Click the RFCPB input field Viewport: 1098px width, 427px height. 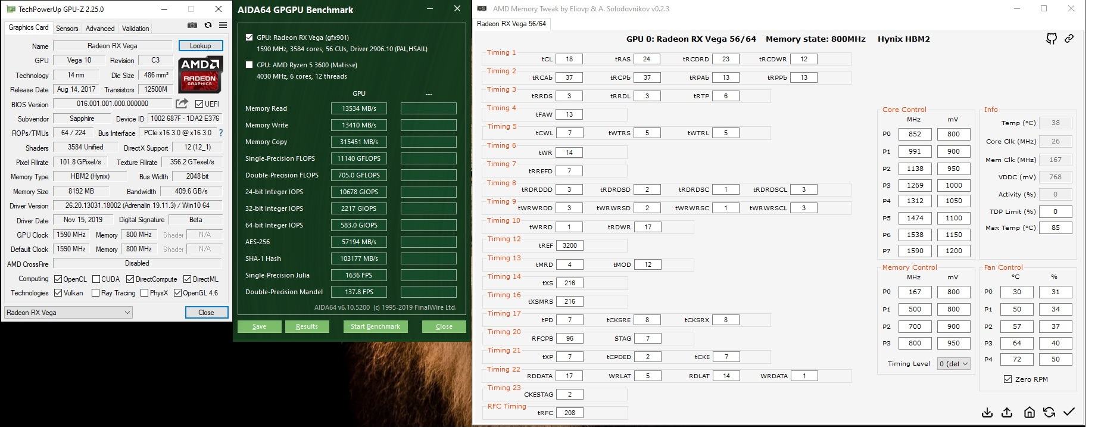coord(569,338)
